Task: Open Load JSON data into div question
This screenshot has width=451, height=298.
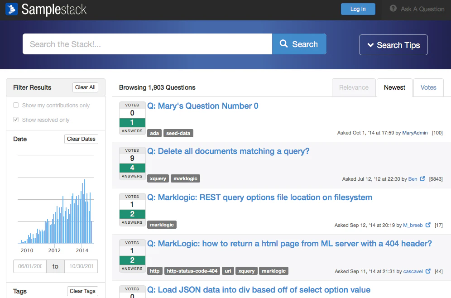Action: [x=259, y=290]
